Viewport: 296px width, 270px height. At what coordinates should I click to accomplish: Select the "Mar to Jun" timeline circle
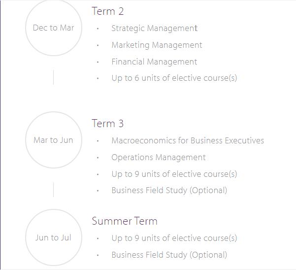[53, 140]
